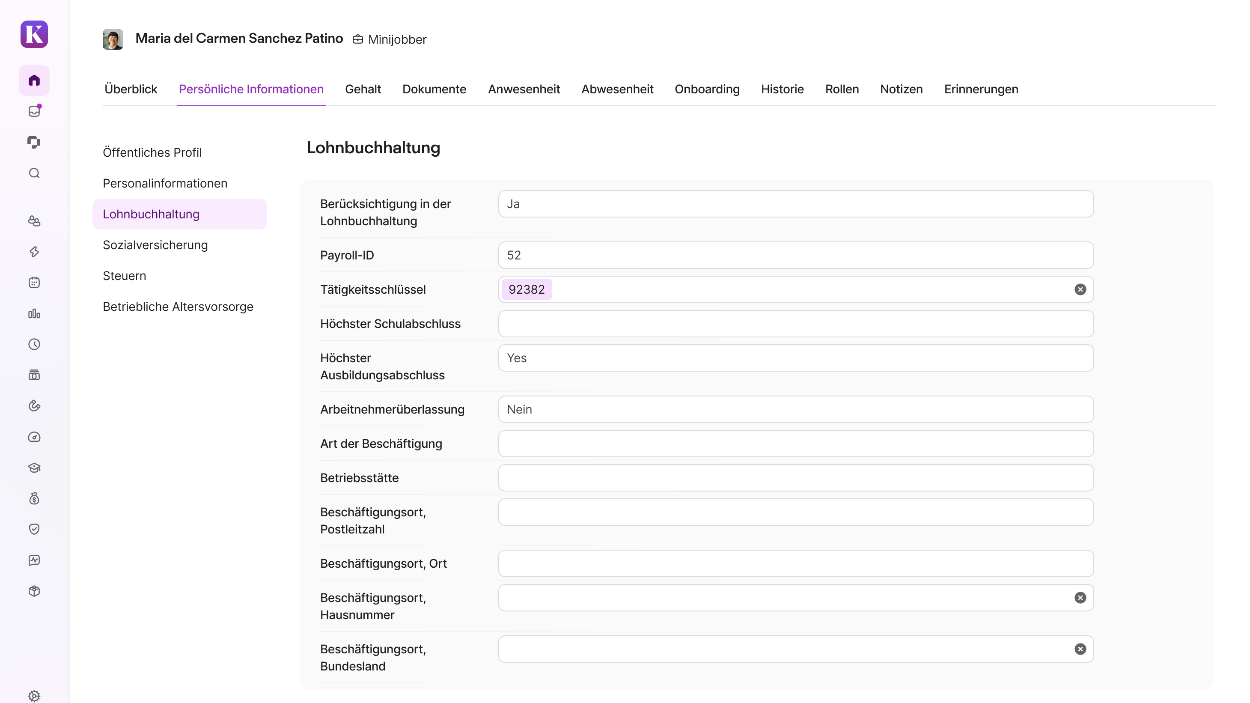Click the Beschäftigungsort, Ort field
This screenshot has width=1250, height=703.
796,564
